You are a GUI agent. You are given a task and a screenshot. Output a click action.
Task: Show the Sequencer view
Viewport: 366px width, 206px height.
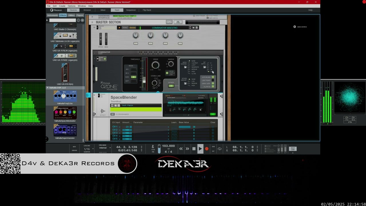click(x=131, y=10)
